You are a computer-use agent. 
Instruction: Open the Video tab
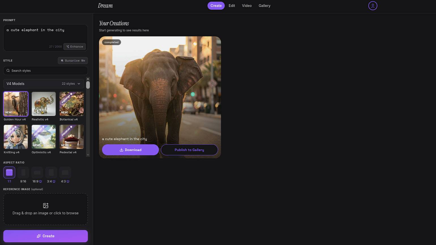247,6
